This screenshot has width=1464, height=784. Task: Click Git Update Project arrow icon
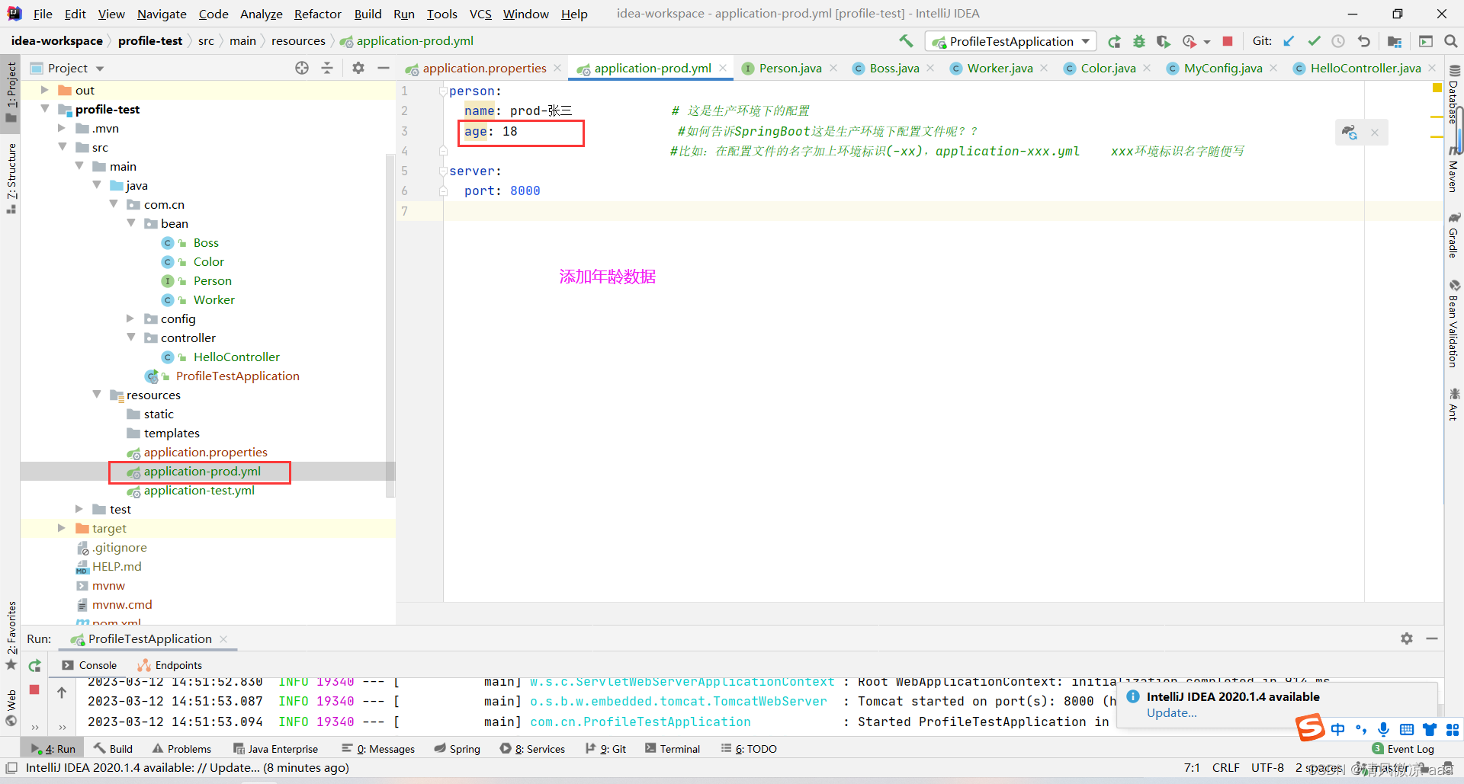(x=1289, y=41)
